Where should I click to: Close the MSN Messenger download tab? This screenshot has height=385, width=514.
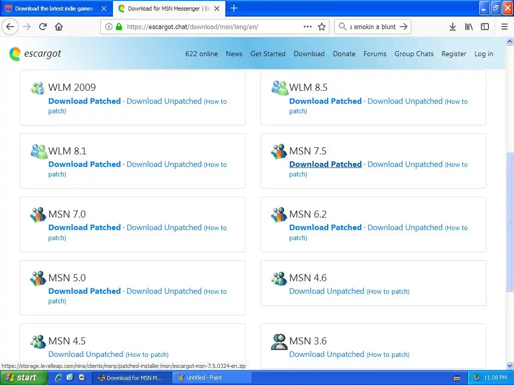[217, 9]
